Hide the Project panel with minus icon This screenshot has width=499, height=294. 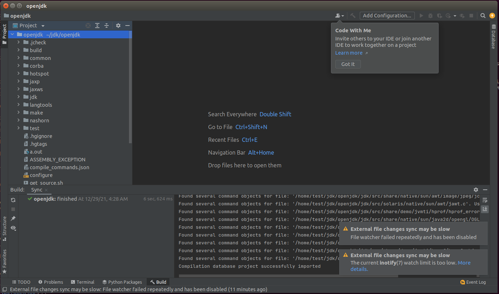pos(128,26)
